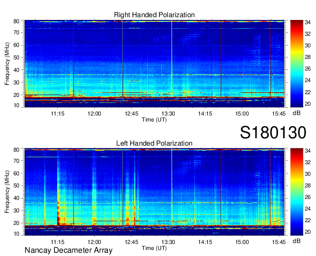Click the 70 frequency tick of bottom plot
This screenshot has width=316, height=256.
[x=16, y=160]
